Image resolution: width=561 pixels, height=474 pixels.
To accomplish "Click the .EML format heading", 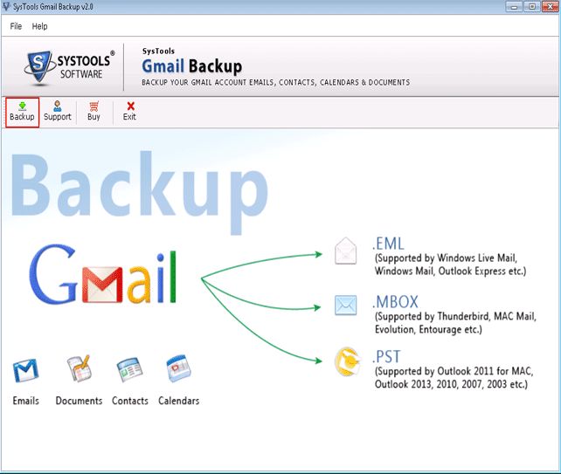I will point(389,244).
